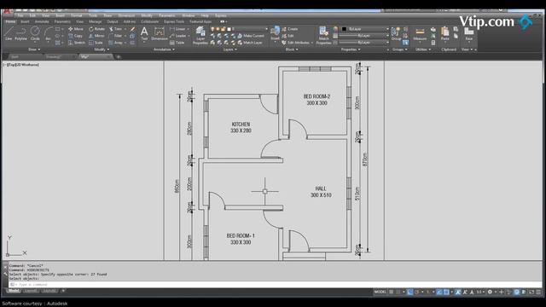Image resolution: width=546 pixels, height=307 pixels.
Task: Click the command line input field
Action: (275, 284)
